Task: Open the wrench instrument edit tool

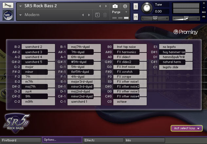Action: click(x=8, y=5)
